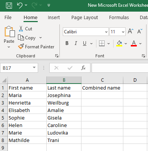Select column B header
The width and height of the screenshot is (148, 151).
64,80
